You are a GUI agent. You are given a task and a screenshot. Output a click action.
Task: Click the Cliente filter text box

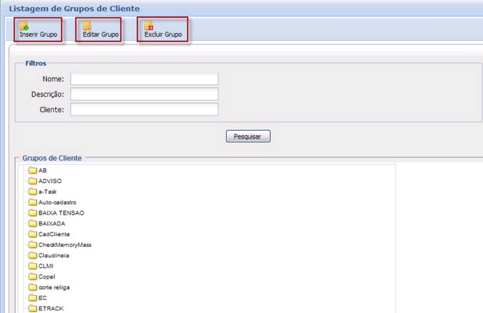click(144, 109)
